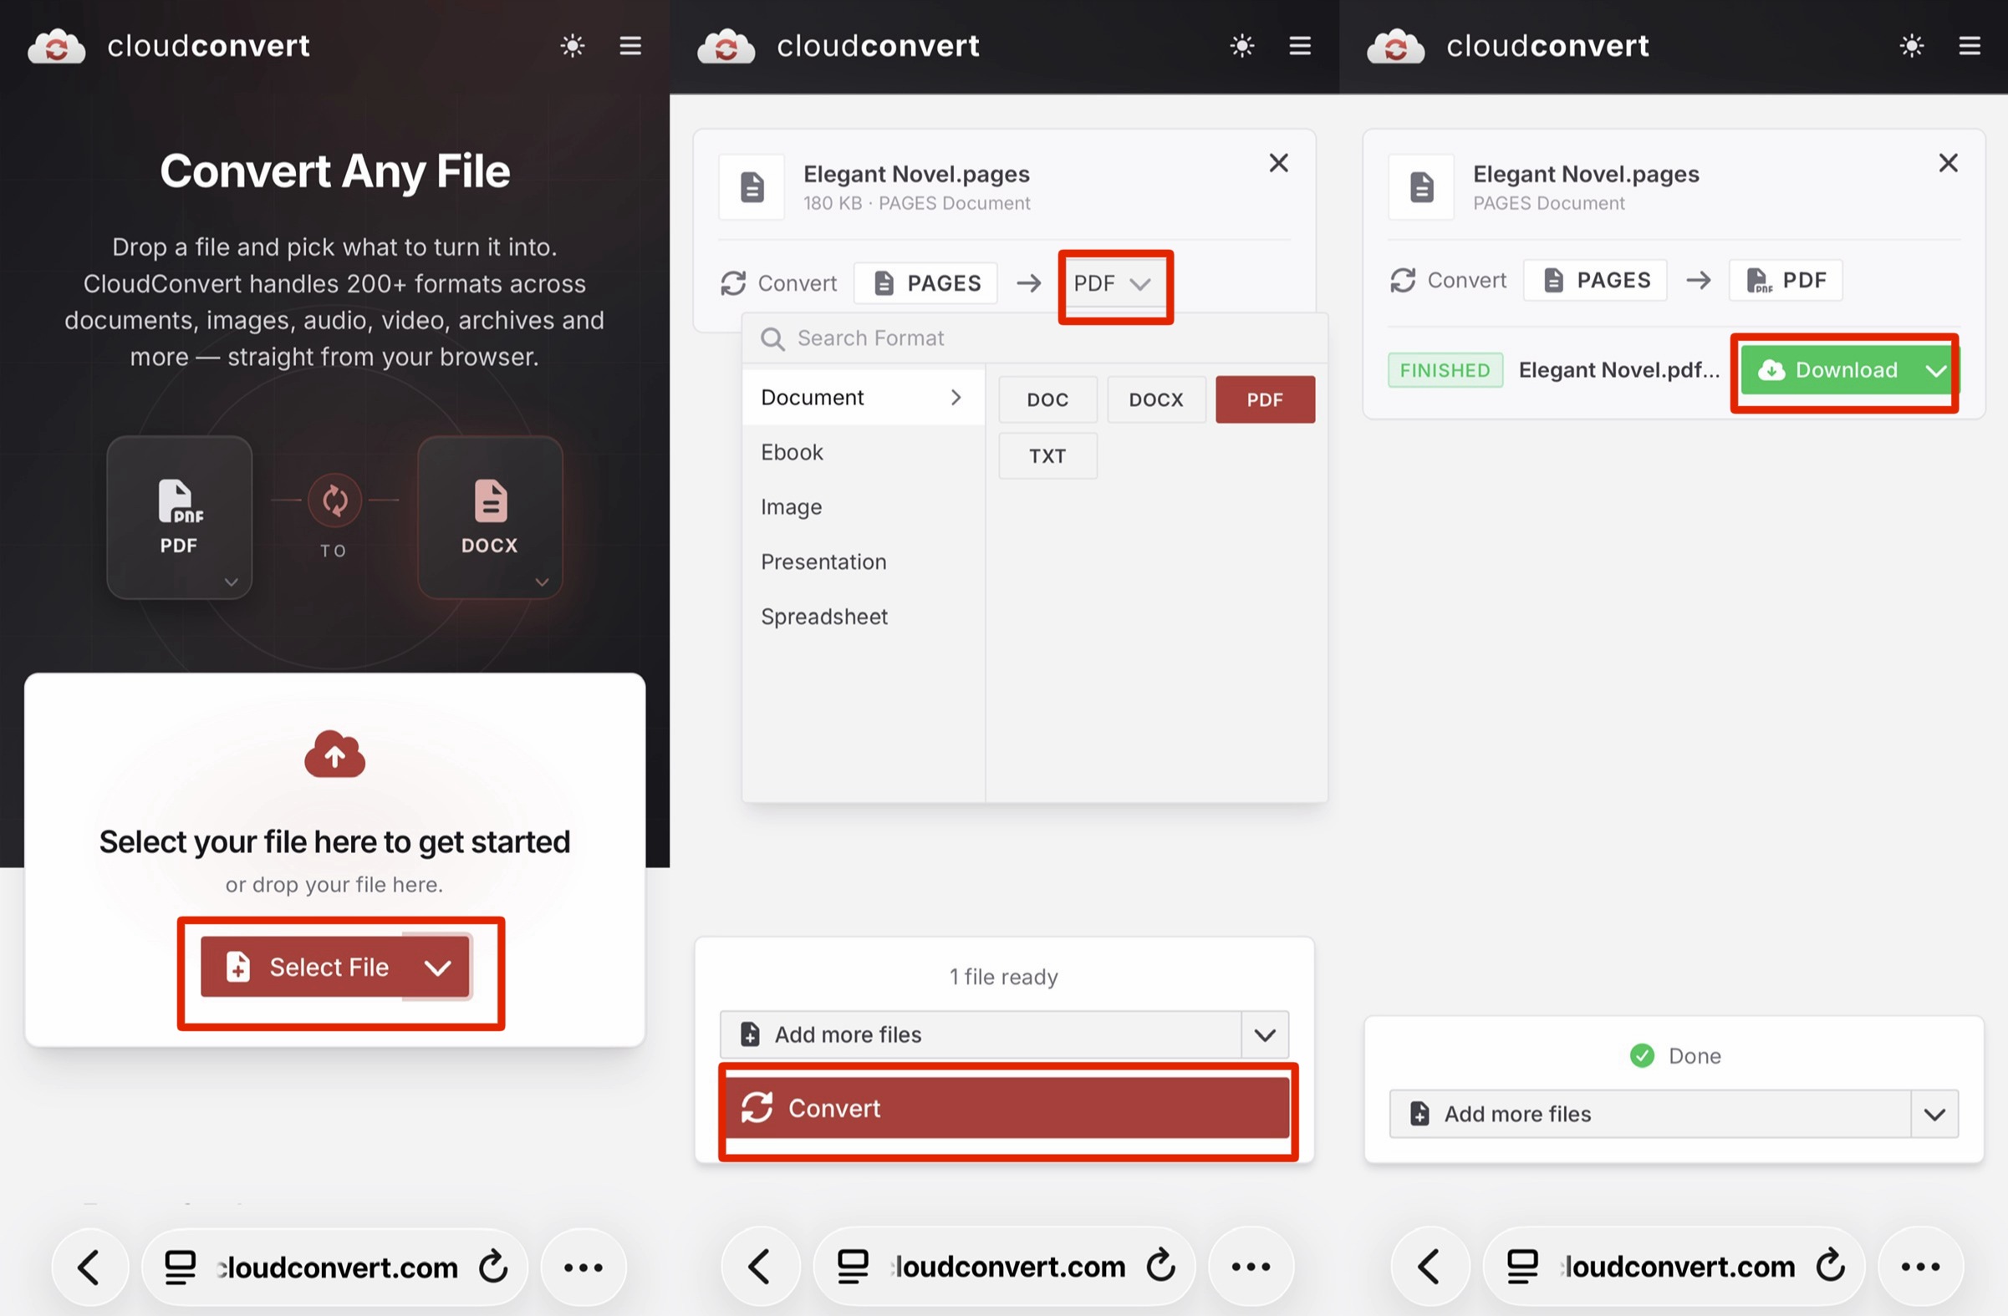The height and width of the screenshot is (1316, 2008).
Task: Expand the Download options arrow
Action: pos(1936,370)
